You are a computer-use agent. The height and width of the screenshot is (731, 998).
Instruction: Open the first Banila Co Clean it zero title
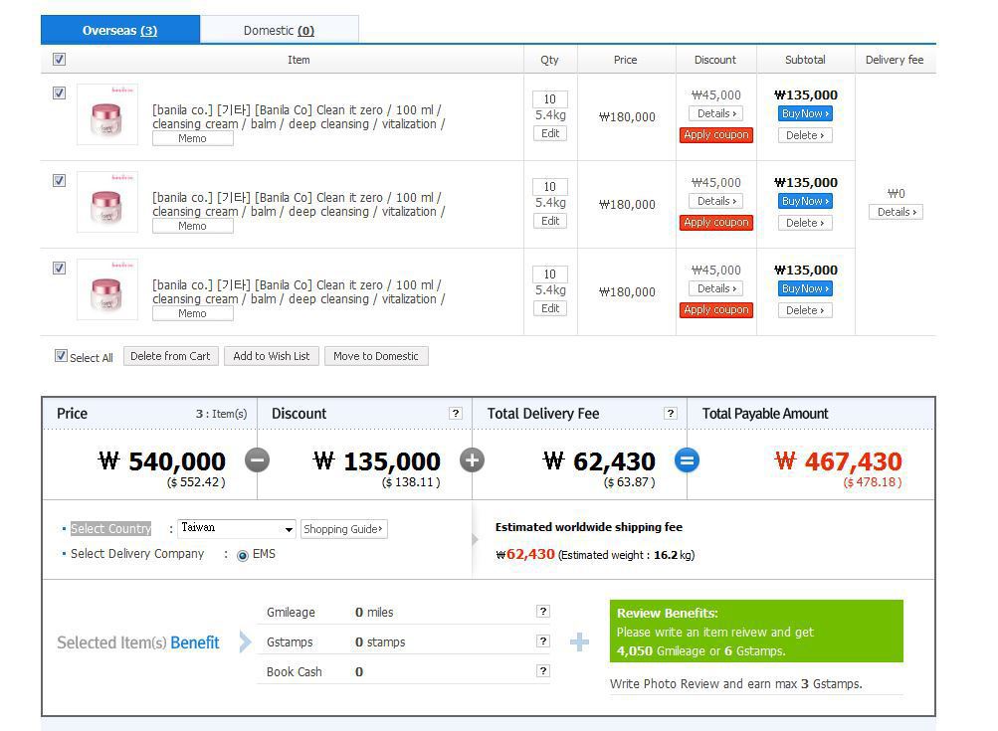click(299, 117)
